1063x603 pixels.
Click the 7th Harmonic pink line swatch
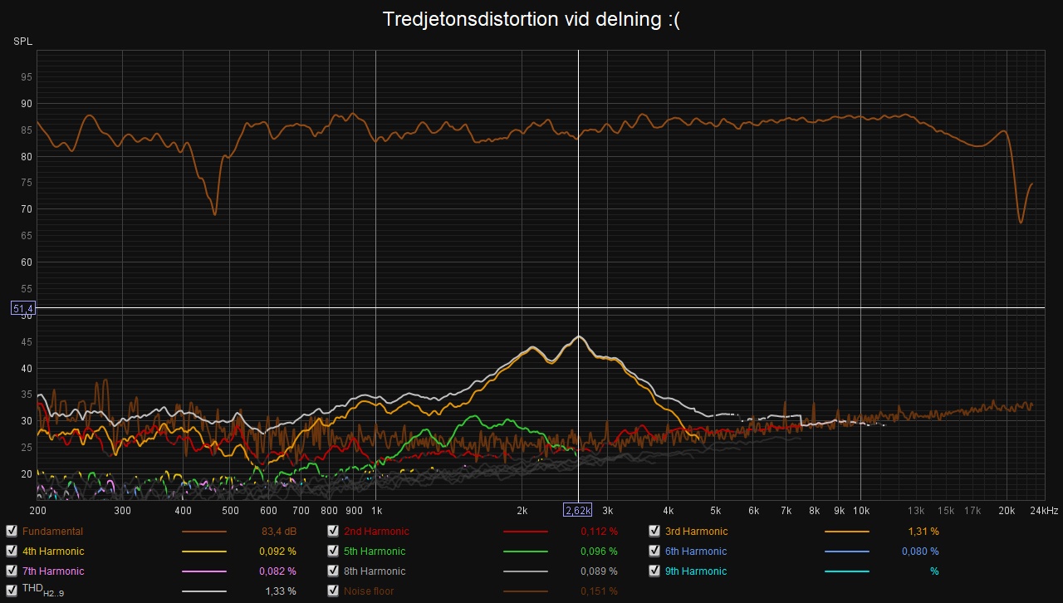pos(204,571)
